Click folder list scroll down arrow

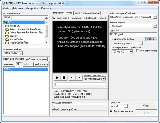(46, 43)
